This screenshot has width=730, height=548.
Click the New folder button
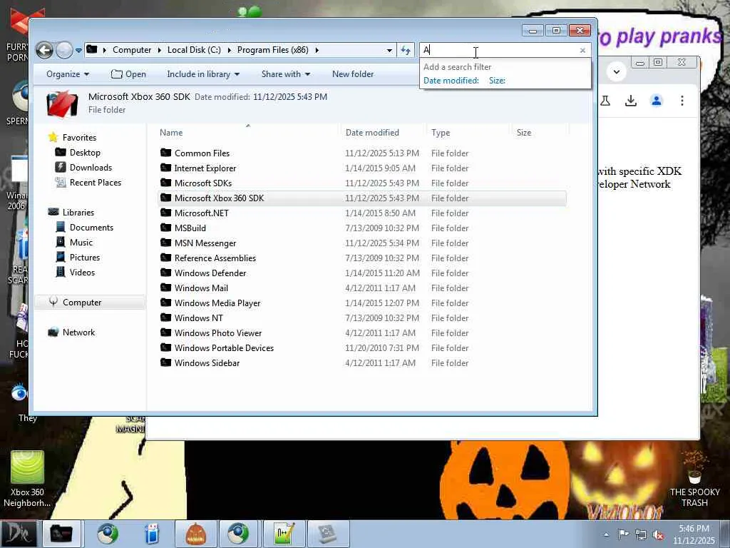pos(352,74)
